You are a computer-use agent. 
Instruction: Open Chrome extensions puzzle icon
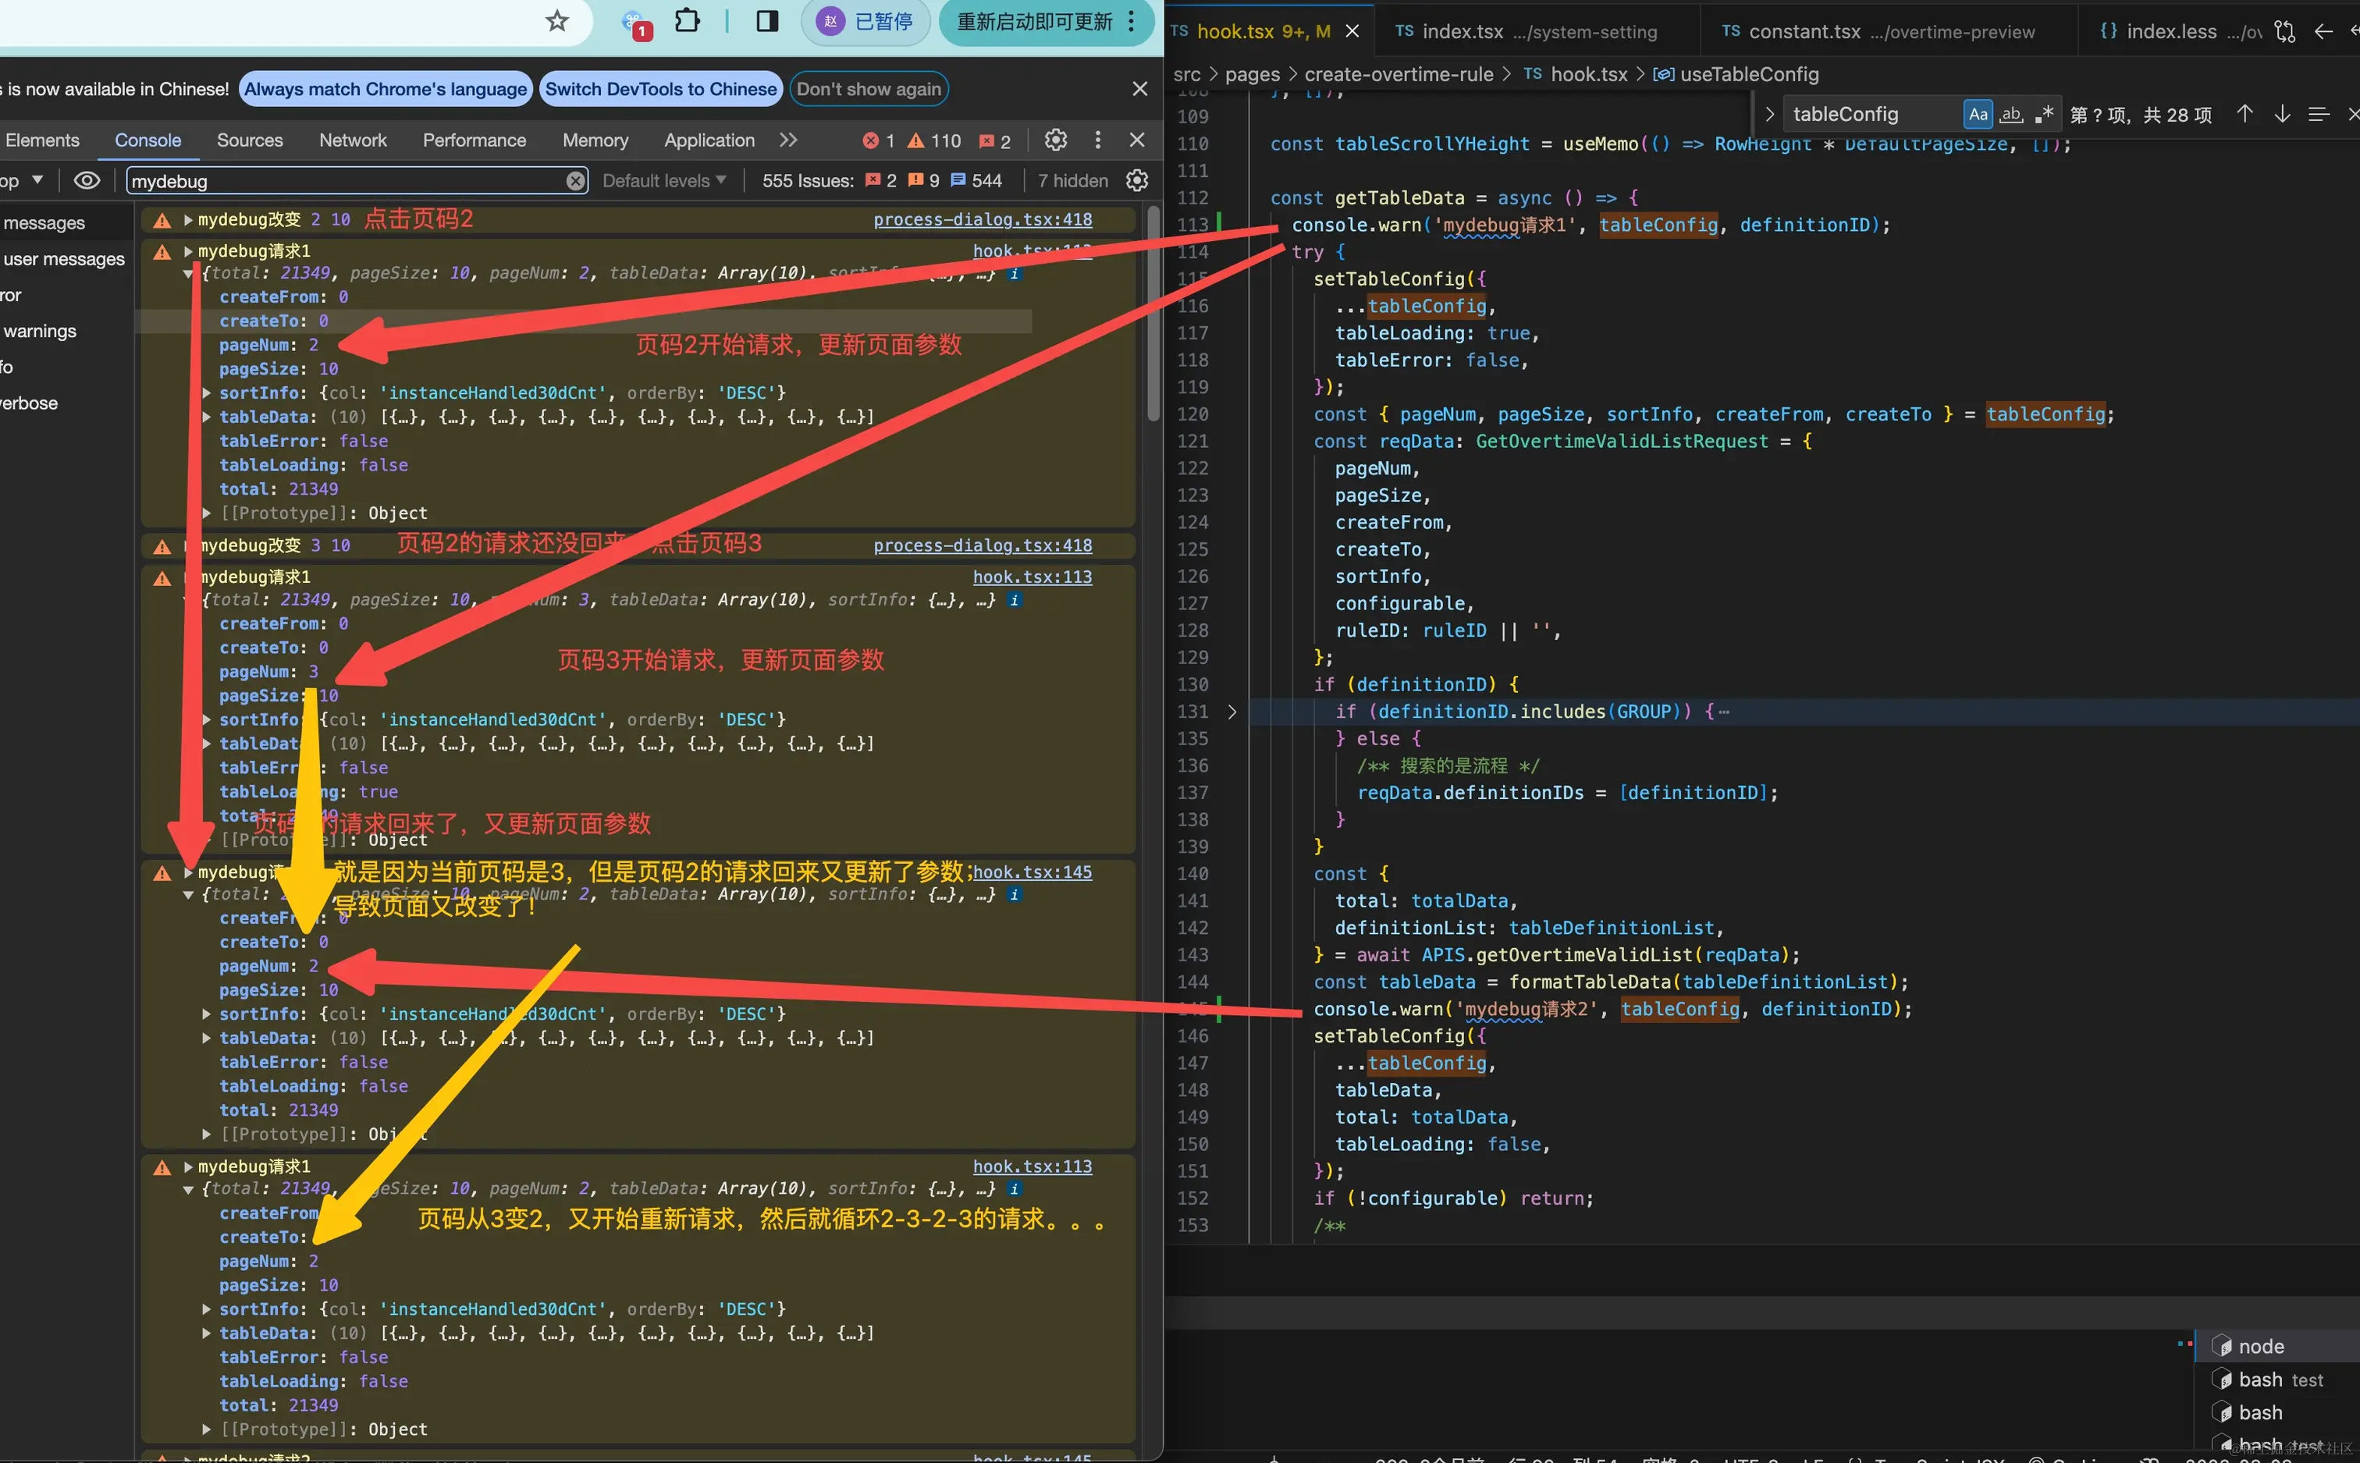(x=687, y=21)
